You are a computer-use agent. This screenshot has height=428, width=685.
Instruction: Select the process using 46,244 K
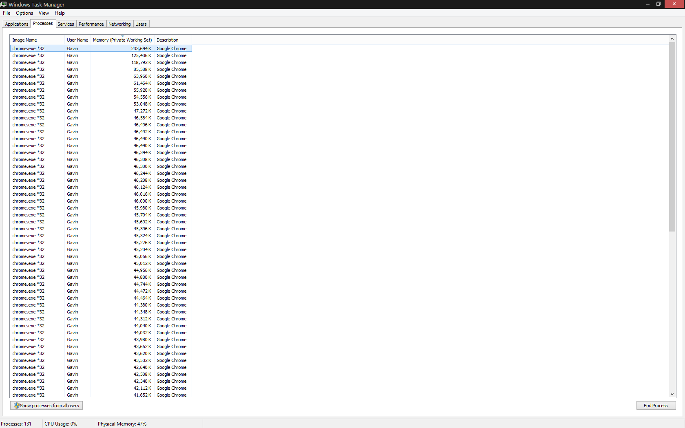101,173
